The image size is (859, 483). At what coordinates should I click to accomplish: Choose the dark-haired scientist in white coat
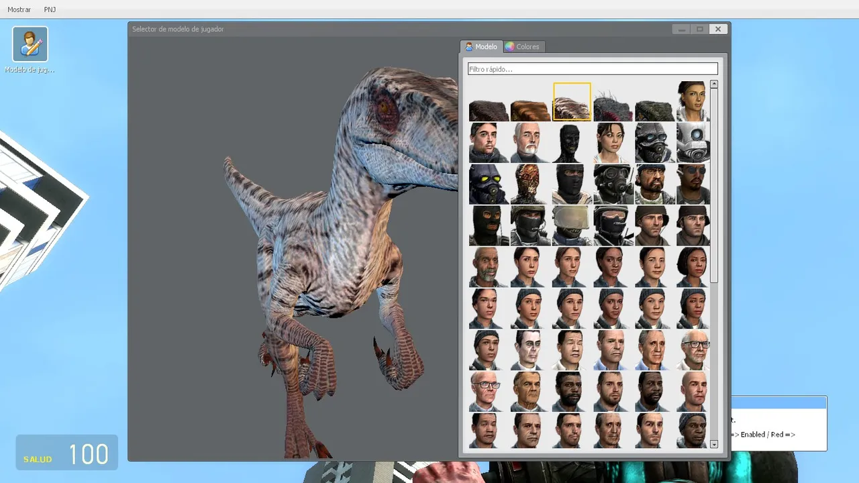click(572, 351)
